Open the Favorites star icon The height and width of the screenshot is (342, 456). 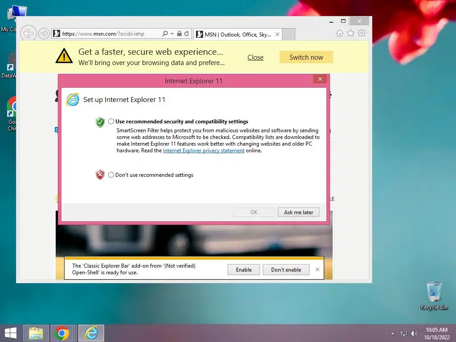coord(351,33)
